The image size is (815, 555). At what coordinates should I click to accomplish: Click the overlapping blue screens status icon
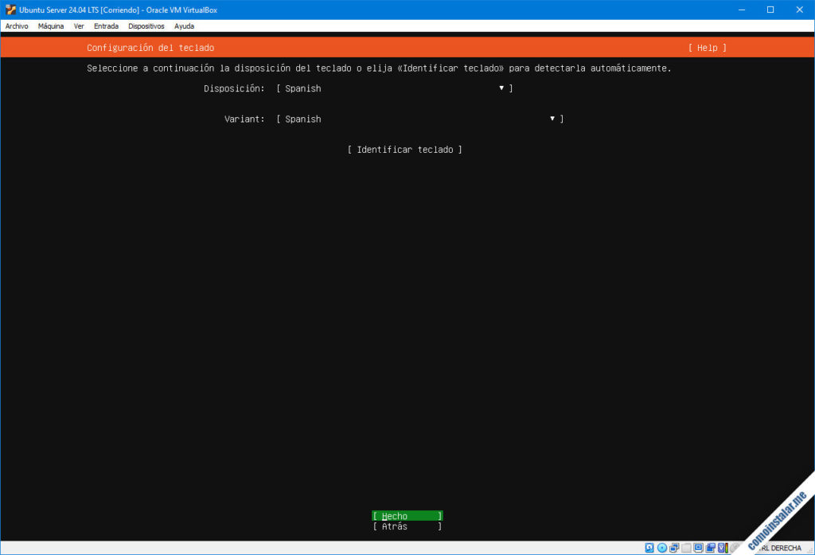click(710, 548)
